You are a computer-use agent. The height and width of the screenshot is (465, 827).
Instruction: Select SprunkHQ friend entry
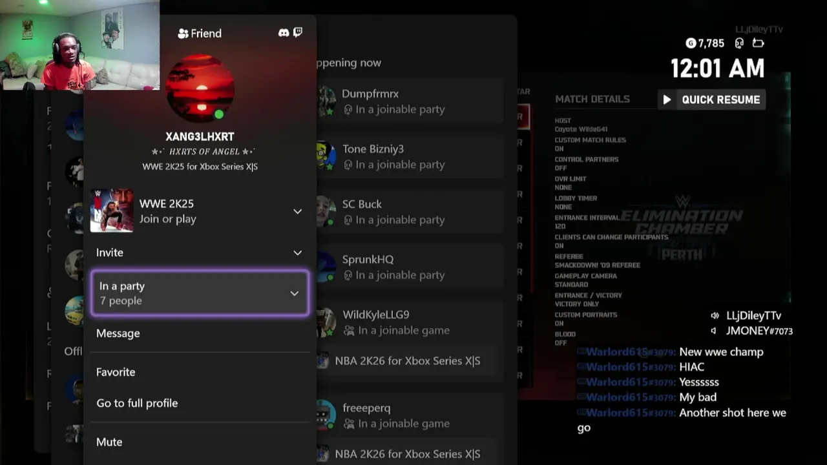click(x=410, y=267)
